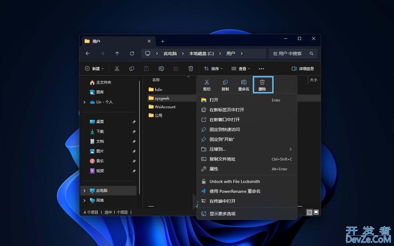
Task: Expand the 网络 tree node
Action: coord(85,200)
